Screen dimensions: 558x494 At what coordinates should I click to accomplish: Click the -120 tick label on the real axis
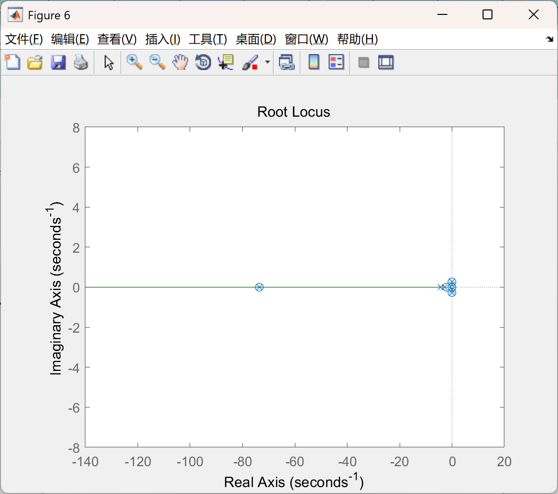pos(138,462)
